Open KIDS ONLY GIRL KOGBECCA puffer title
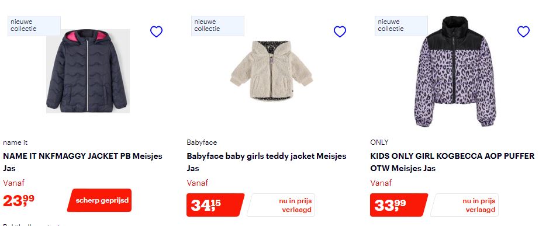Viewport: 539px width, 226px height. (452, 162)
